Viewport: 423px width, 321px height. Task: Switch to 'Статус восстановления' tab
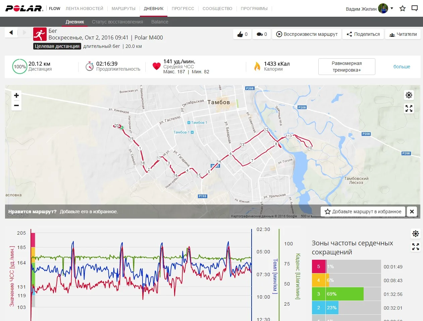117,22
